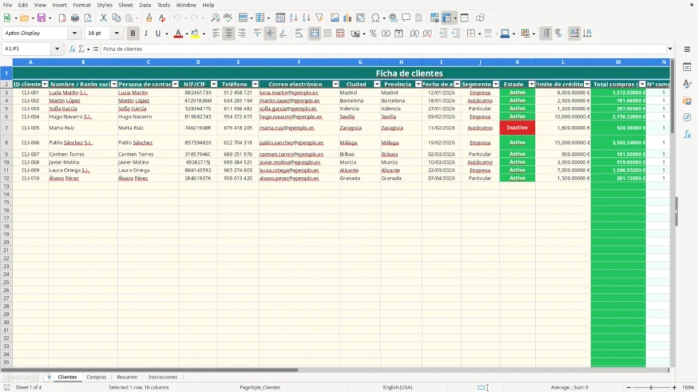Format cell as date calendar icon
This screenshot has width=698, height=392.
[399, 33]
